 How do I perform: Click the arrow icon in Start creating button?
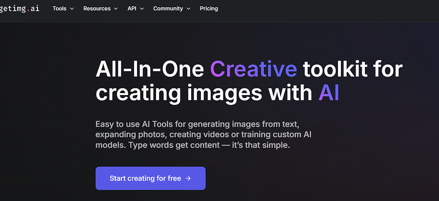(188, 179)
